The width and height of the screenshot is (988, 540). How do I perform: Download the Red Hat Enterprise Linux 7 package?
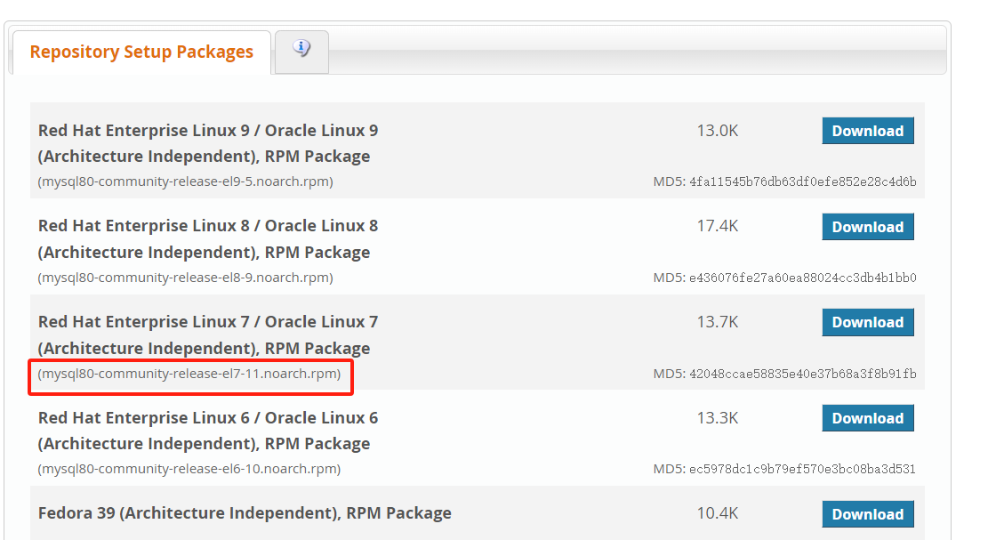867,322
